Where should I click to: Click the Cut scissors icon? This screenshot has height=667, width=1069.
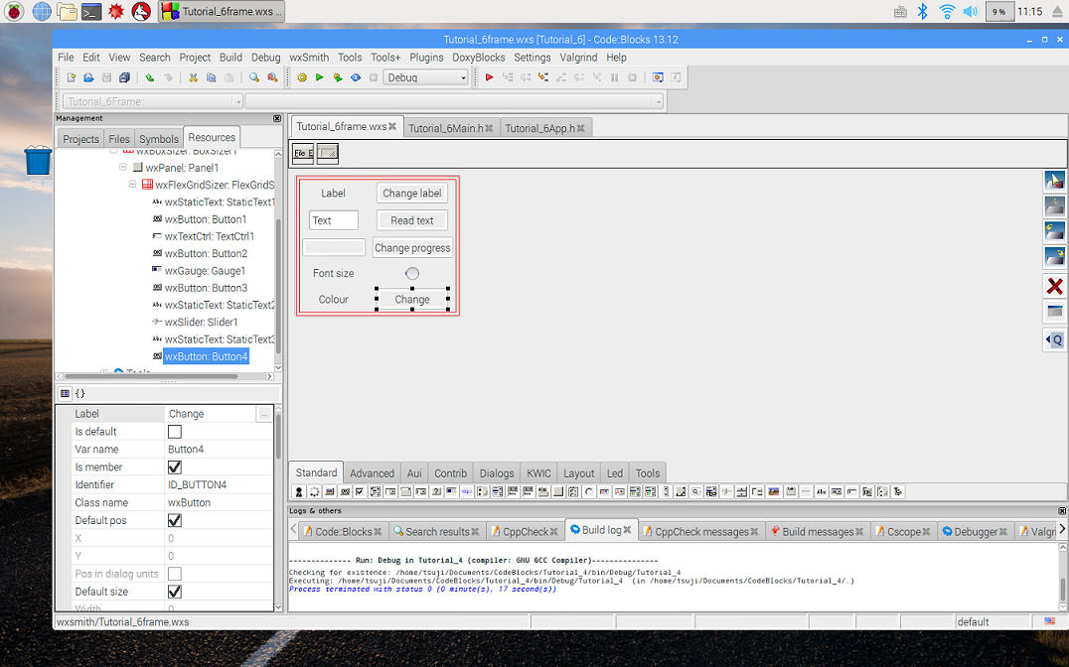(193, 77)
